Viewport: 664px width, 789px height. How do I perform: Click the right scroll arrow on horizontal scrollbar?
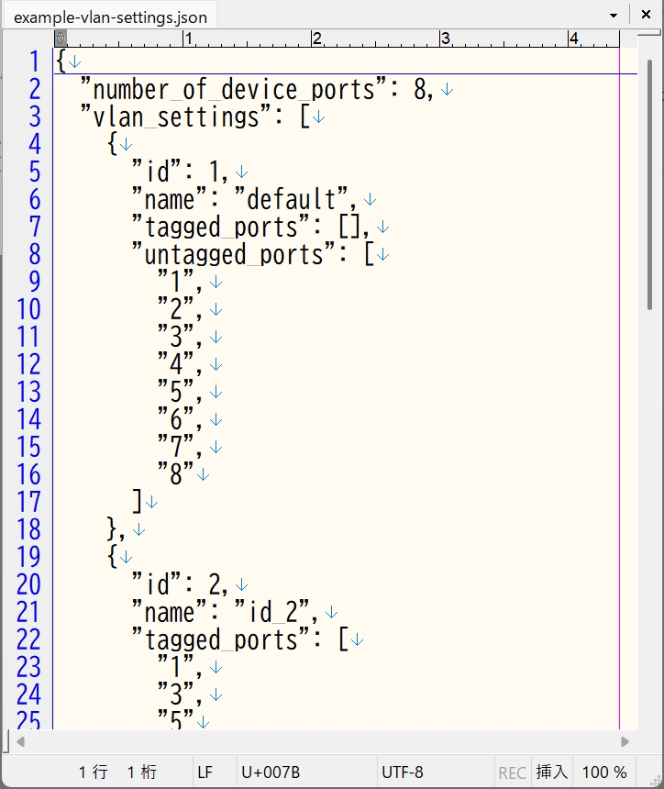[625, 741]
